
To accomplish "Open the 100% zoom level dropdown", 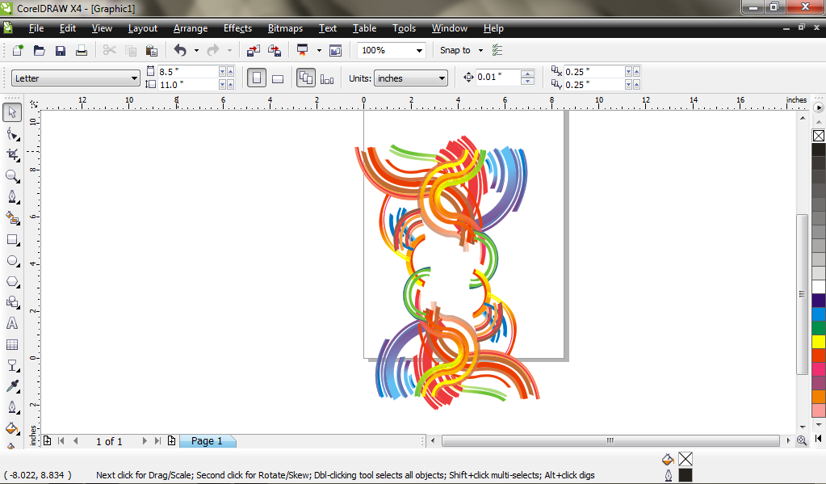I will point(419,51).
